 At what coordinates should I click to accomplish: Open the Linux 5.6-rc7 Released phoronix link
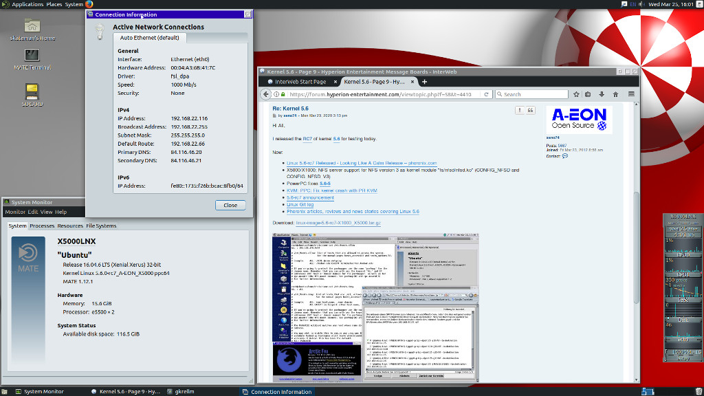362,163
